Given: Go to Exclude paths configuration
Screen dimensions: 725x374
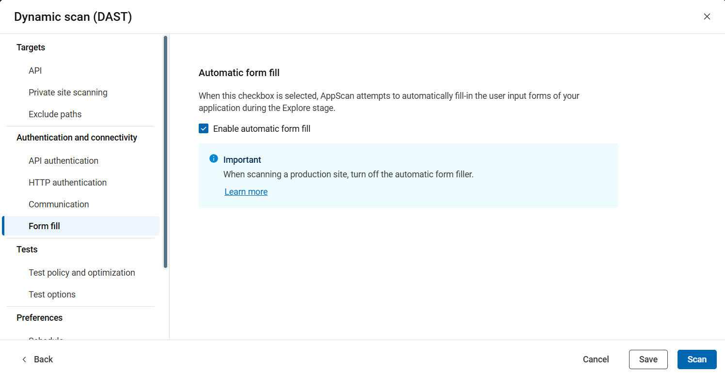Looking at the screenshot, I should click(55, 114).
